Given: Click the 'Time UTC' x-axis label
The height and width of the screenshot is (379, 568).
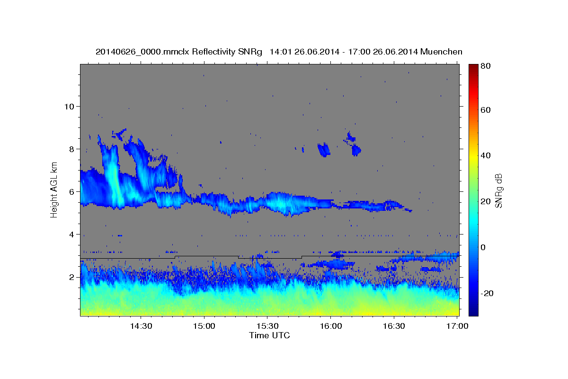Looking at the screenshot, I should click(269, 335).
